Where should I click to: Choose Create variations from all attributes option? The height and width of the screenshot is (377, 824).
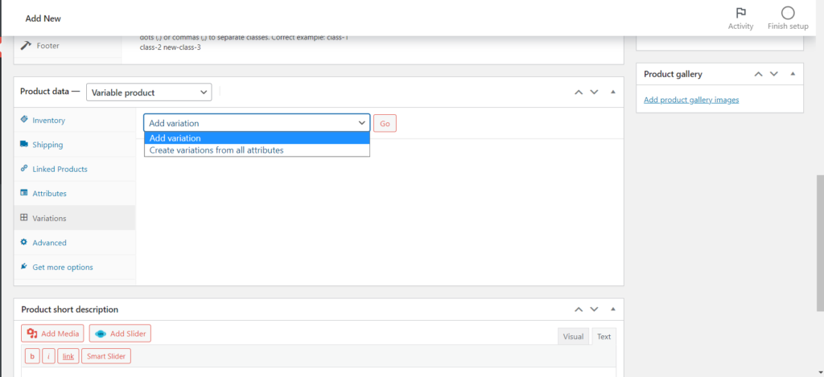coord(216,150)
